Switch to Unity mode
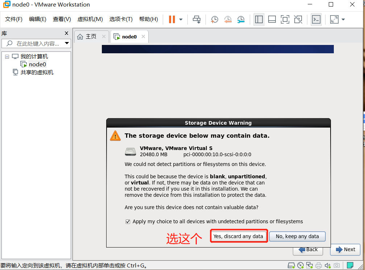 click(298, 19)
